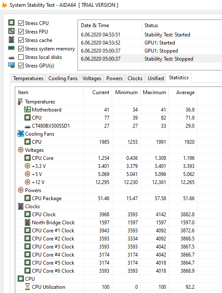This screenshot has width=222, height=293.
Task: Click the CPU Core voltage chip icon
Action: (x=28, y=158)
